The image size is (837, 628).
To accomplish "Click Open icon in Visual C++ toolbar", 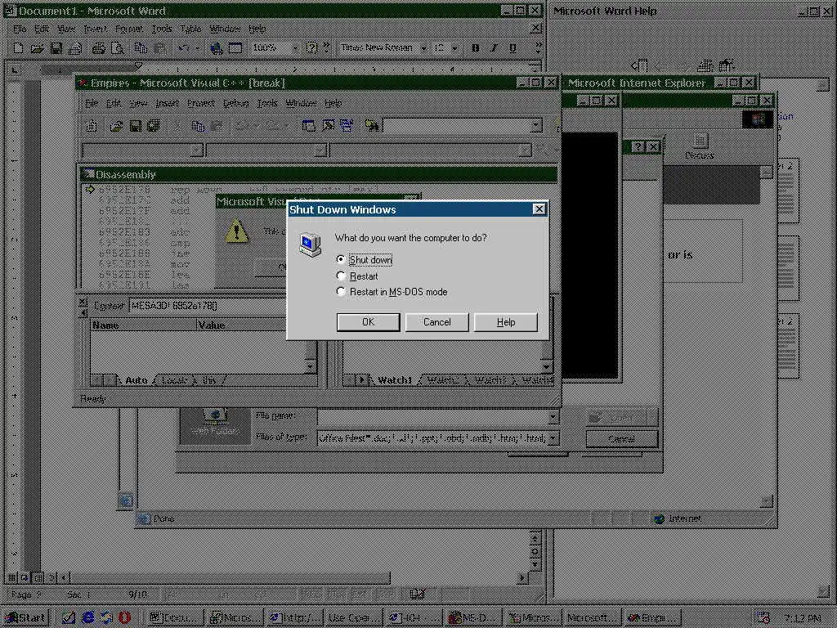I will 116,125.
